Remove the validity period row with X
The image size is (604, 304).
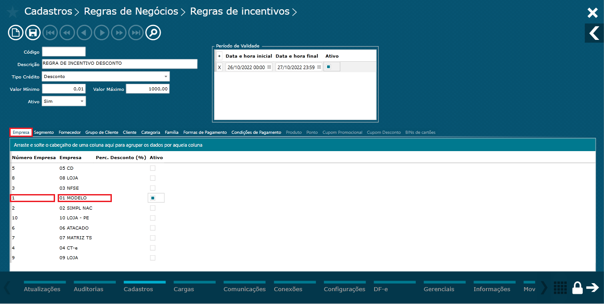tap(219, 67)
